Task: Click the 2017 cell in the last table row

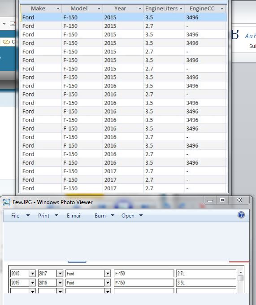Action: [123, 188]
